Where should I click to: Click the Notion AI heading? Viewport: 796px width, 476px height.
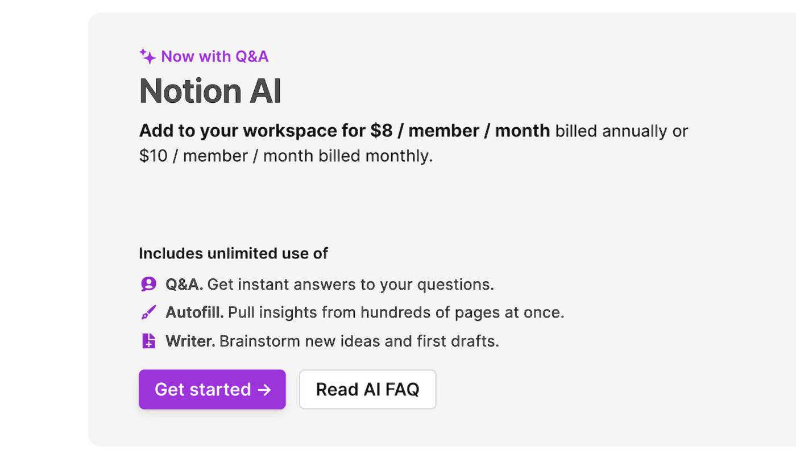pos(210,90)
